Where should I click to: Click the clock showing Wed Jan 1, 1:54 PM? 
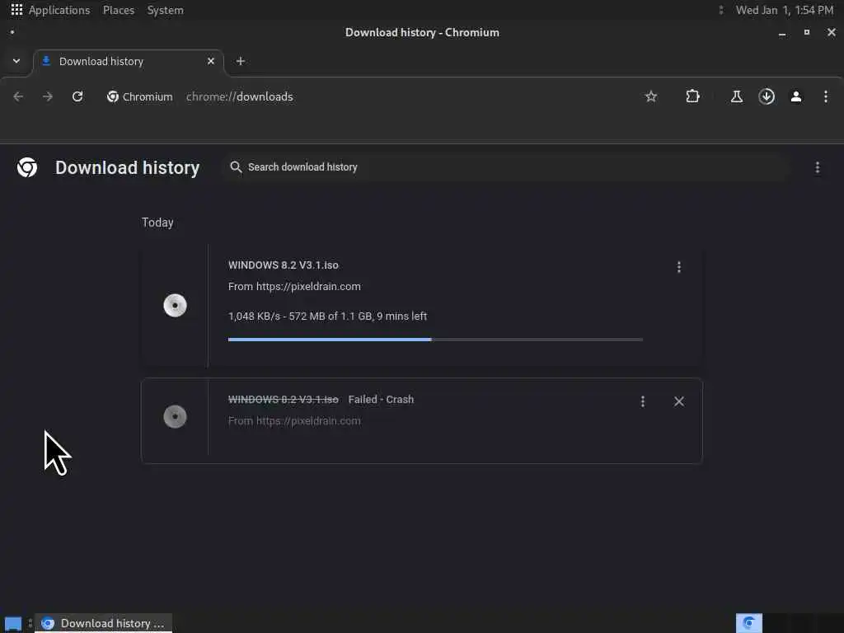click(x=785, y=10)
